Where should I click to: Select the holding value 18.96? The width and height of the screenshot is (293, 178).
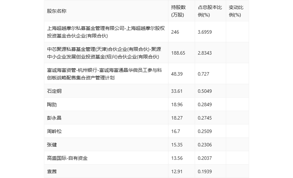[x=177, y=104]
